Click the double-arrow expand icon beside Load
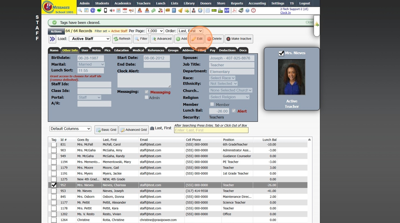Image resolution: width=400 pixels, height=223 pixels. (x=52, y=39)
